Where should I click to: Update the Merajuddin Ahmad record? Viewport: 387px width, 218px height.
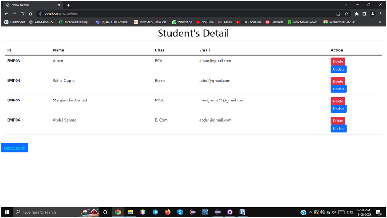click(x=339, y=109)
